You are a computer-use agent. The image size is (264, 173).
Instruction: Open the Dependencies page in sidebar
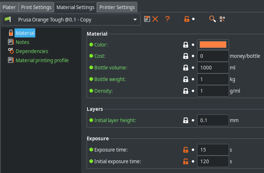point(32,51)
